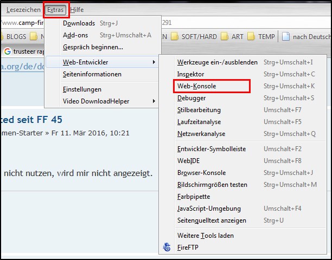This screenshot has width=332, height=260.
Task: Expand the Video DownloadHelper submenu arrow
Action: click(x=154, y=101)
